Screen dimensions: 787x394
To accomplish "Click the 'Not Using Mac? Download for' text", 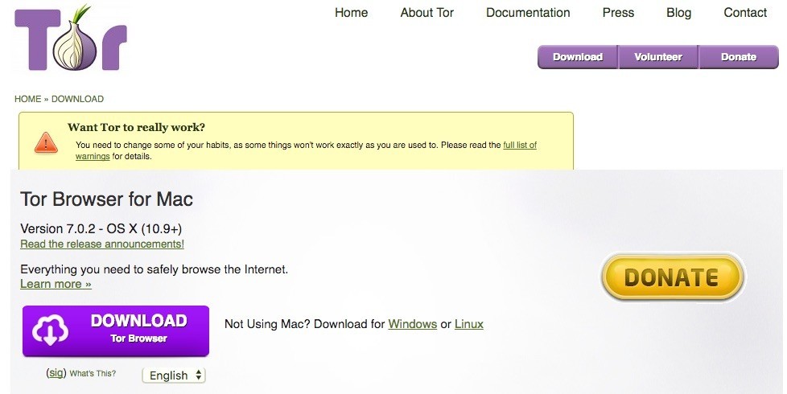I will click(305, 324).
